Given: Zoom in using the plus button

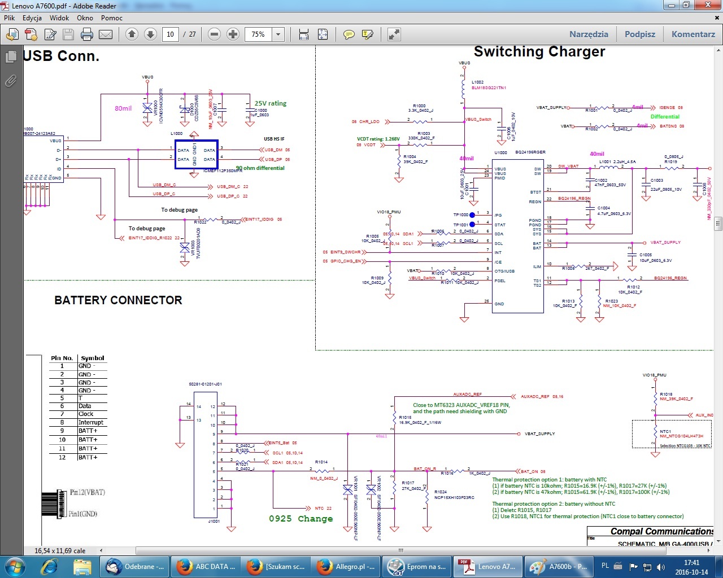Looking at the screenshot, I should coord(233,34).
